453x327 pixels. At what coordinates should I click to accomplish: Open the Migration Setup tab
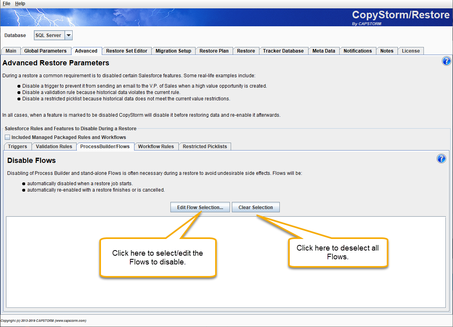(x=173, y=51)
